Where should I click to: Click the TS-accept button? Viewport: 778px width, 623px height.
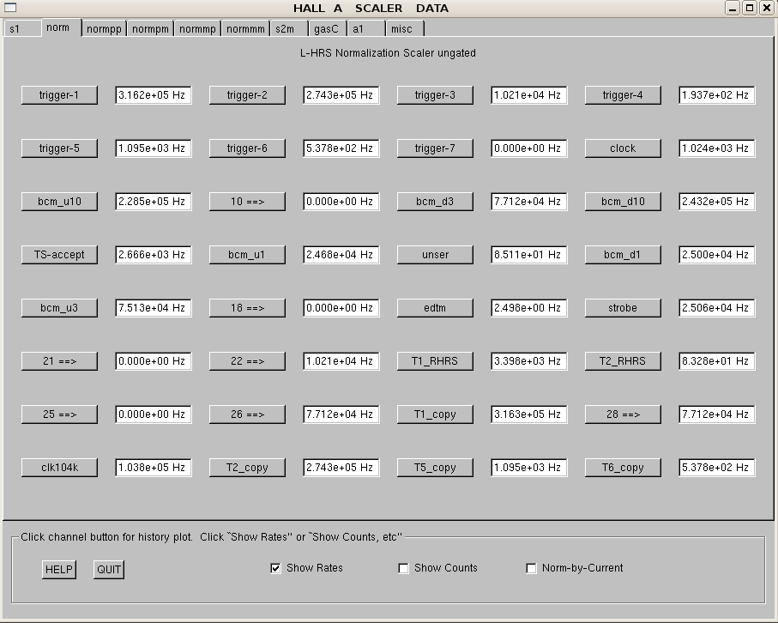[x=59, y=254]
